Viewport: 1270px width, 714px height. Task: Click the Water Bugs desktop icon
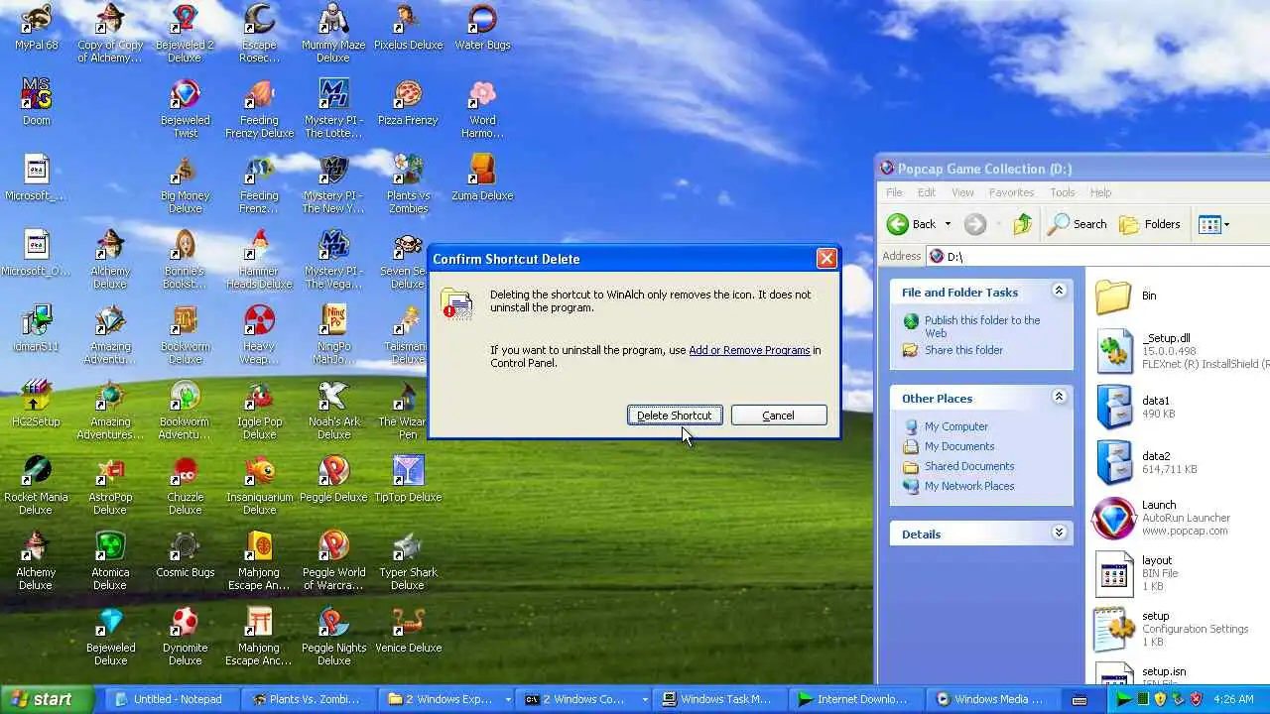point(482,28)
